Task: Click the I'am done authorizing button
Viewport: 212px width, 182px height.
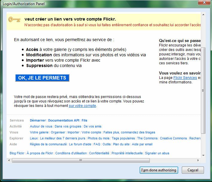Action: pyautogui.click(x=159, y=170)
